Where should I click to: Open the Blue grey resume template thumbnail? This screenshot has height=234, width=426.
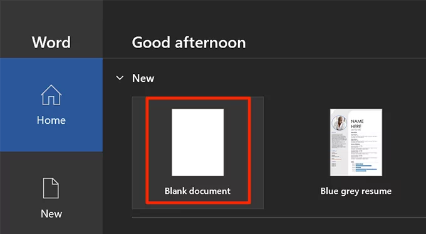coord(356,142)
